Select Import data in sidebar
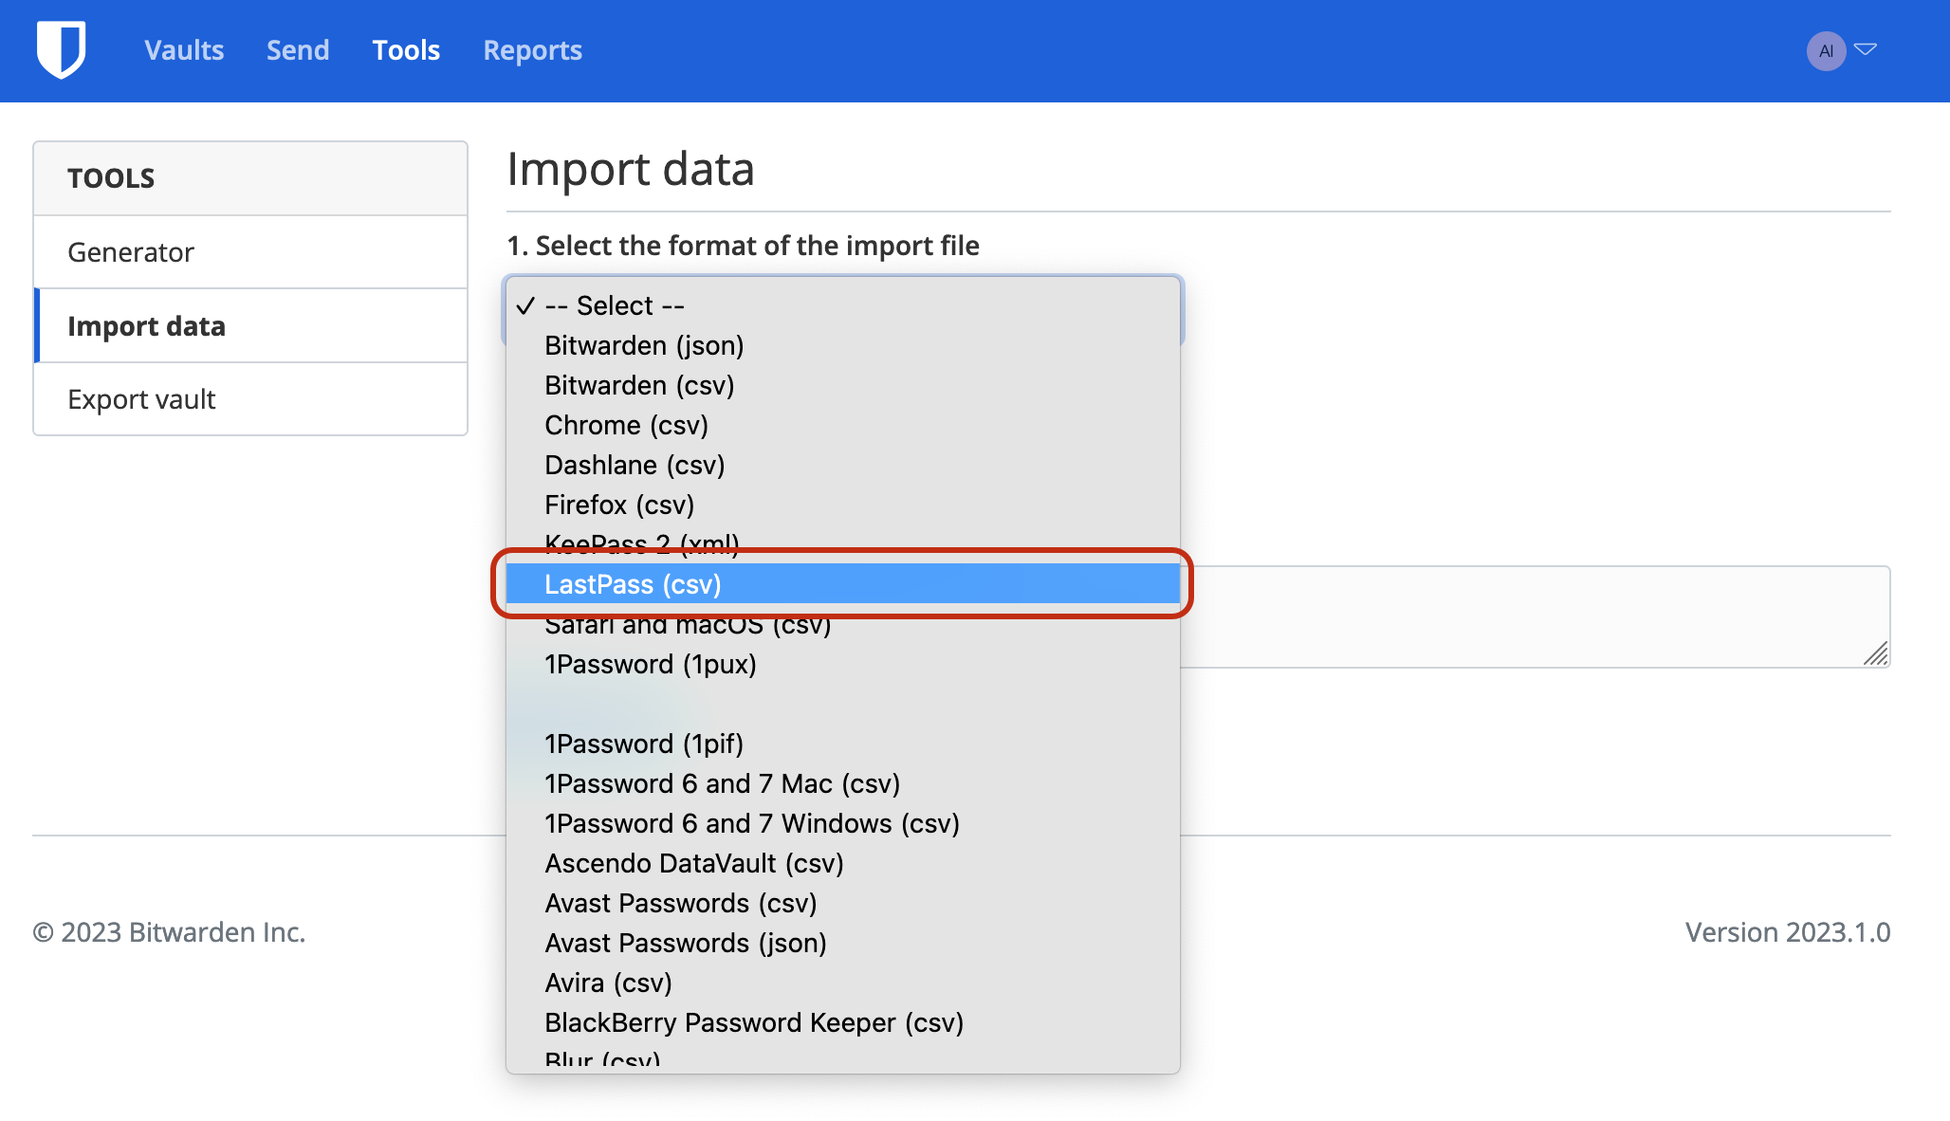1950x1121 pixels. (x=146, y=325)
